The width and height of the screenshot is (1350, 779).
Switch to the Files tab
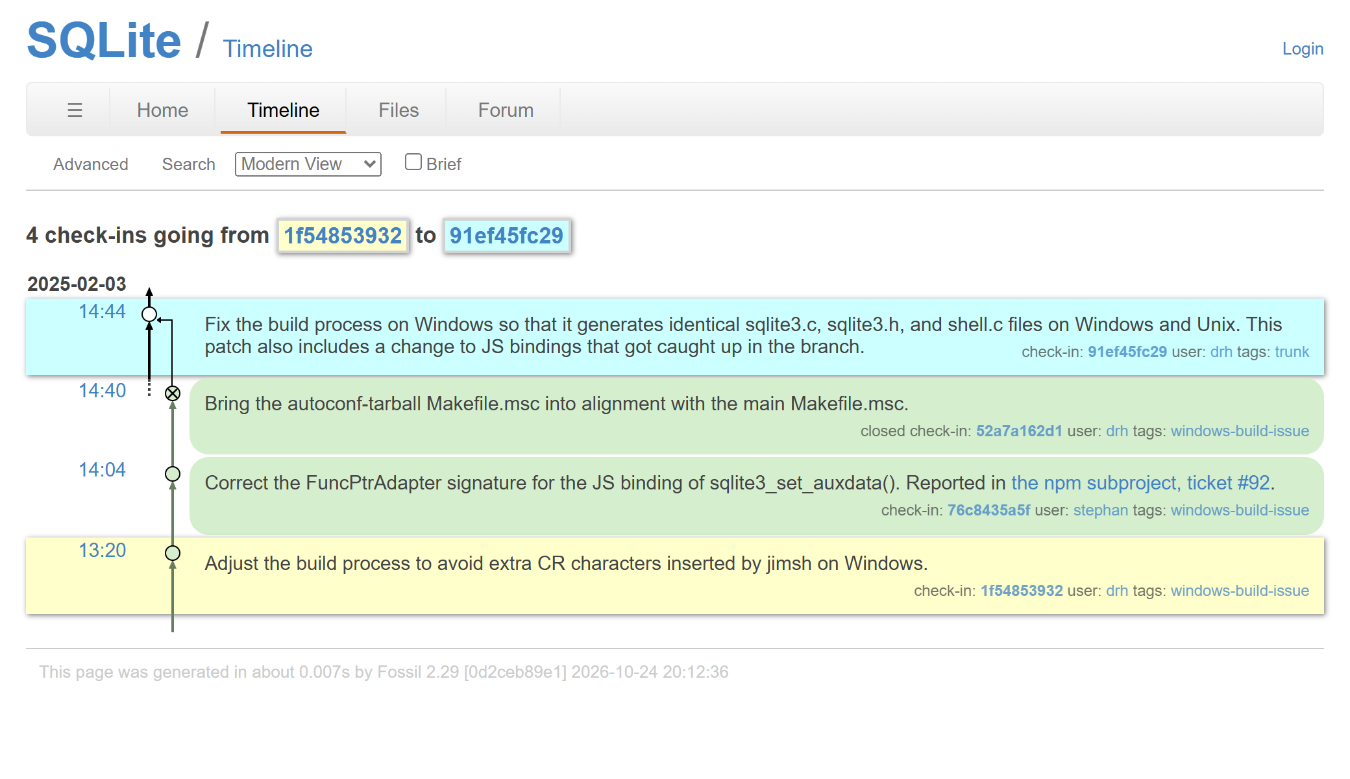coord(399,110)
